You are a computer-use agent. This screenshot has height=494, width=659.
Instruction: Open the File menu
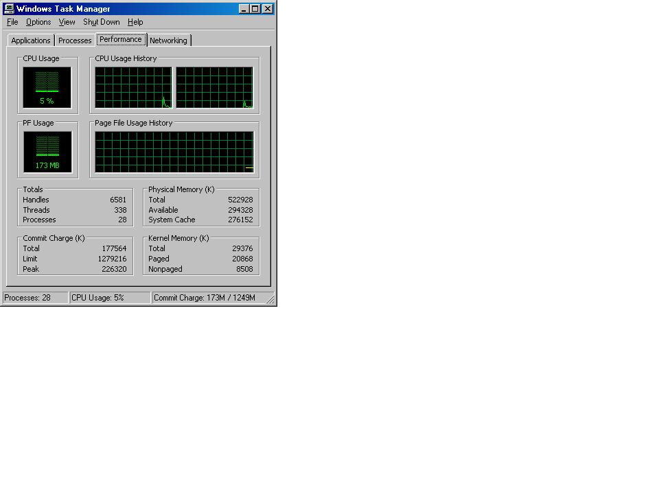coord(12,22)
